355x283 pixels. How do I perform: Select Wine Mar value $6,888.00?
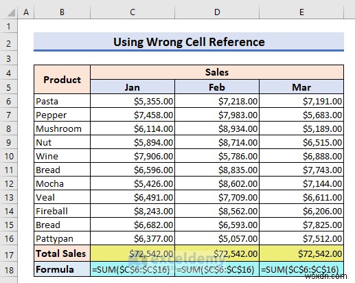[x=301, y=156]
